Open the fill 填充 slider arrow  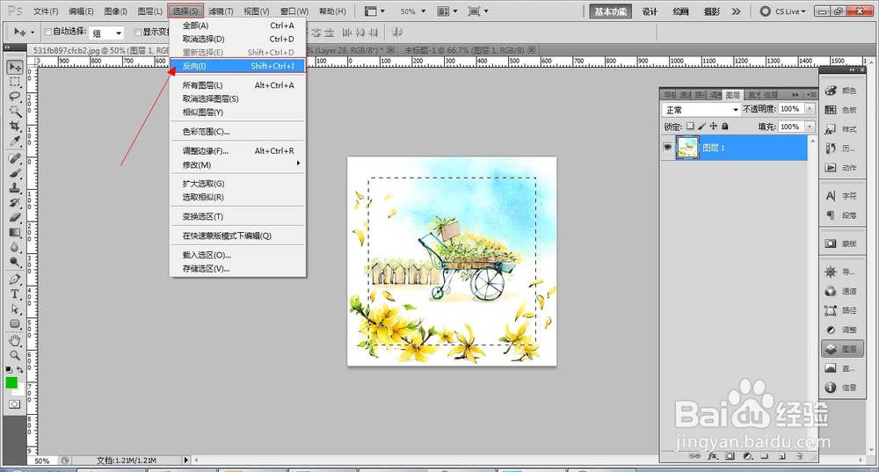(x=810, y=127)
